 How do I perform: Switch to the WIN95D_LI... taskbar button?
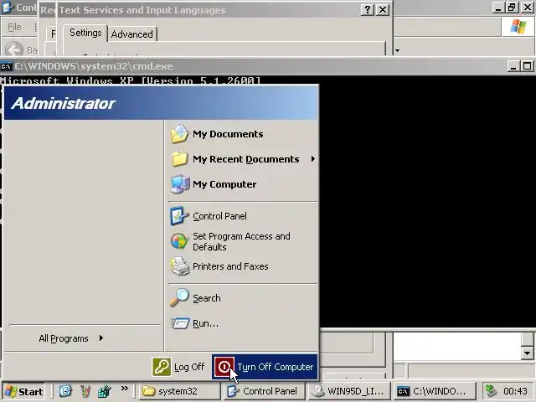(x=349, y=391)
